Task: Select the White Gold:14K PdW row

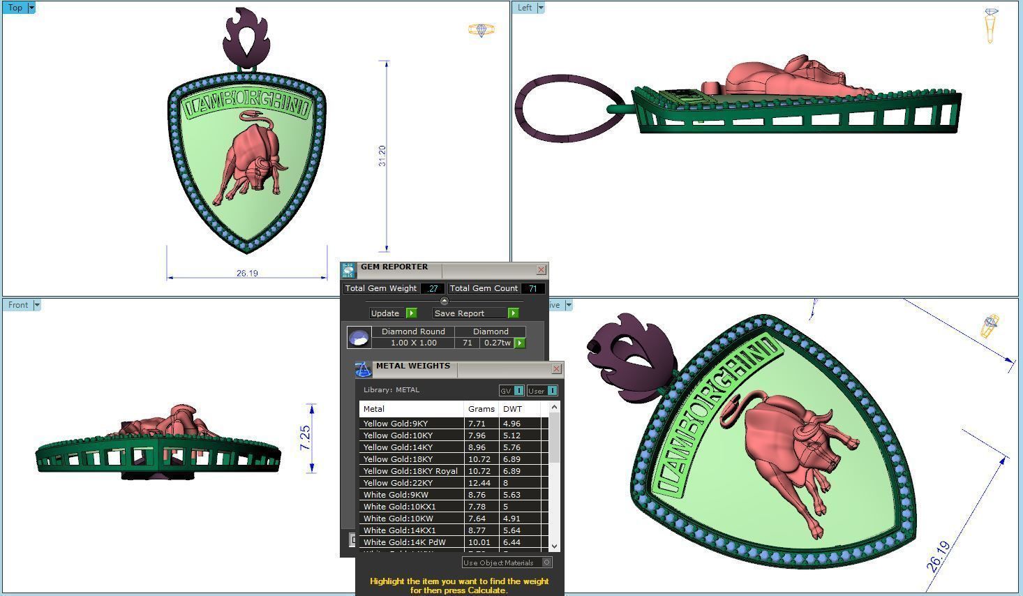Action: [454, 542]
